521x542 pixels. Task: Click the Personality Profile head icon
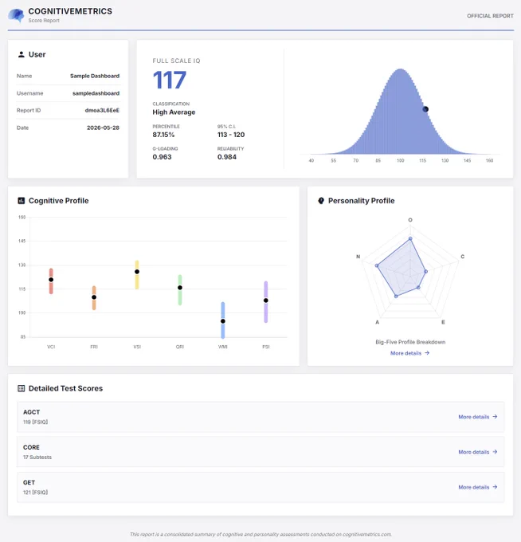tap(321, 201)
